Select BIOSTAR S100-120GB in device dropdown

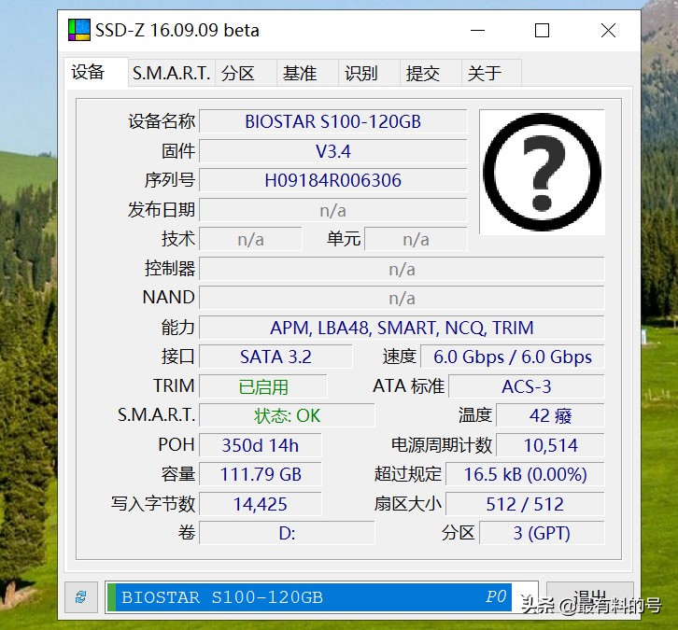point(322,597)
